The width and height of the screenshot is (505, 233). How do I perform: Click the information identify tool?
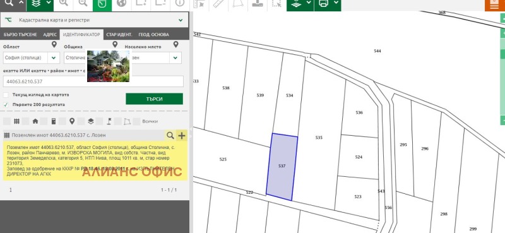click(179, 3)
